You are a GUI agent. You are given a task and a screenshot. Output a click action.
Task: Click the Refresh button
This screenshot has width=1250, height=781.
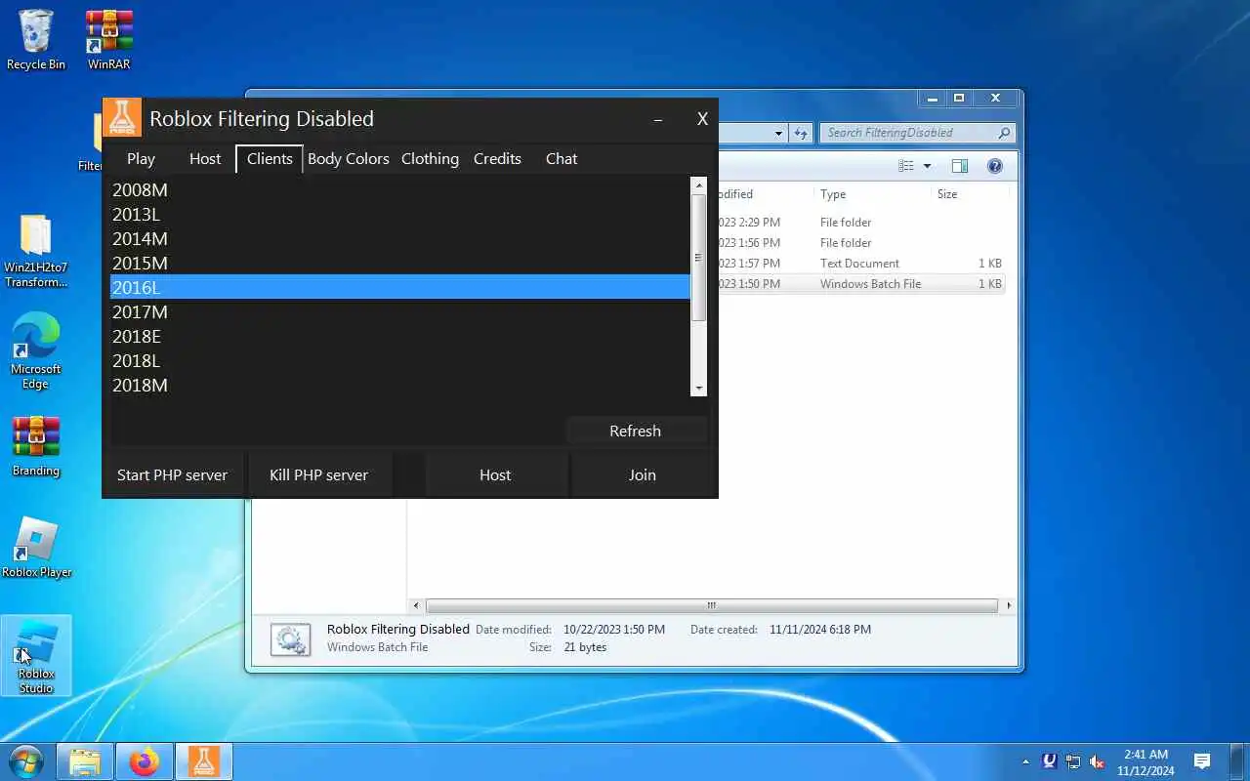pyautogui.click(x=635, y=431)
